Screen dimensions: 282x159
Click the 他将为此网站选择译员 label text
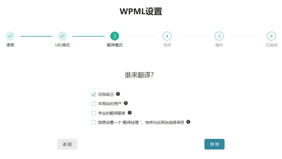pyautogui.click(x=165, y=123)
